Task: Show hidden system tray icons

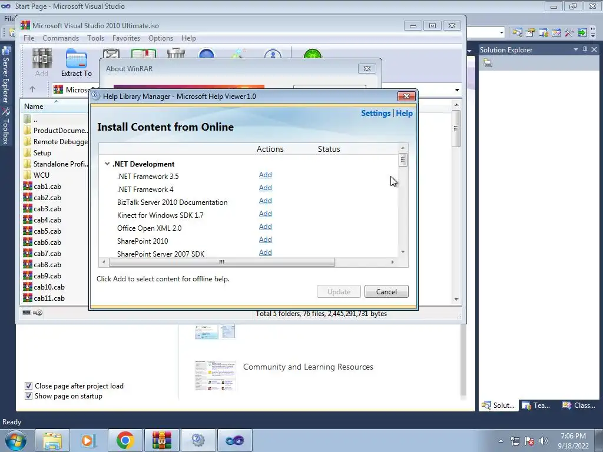Action: coord(501,441)
